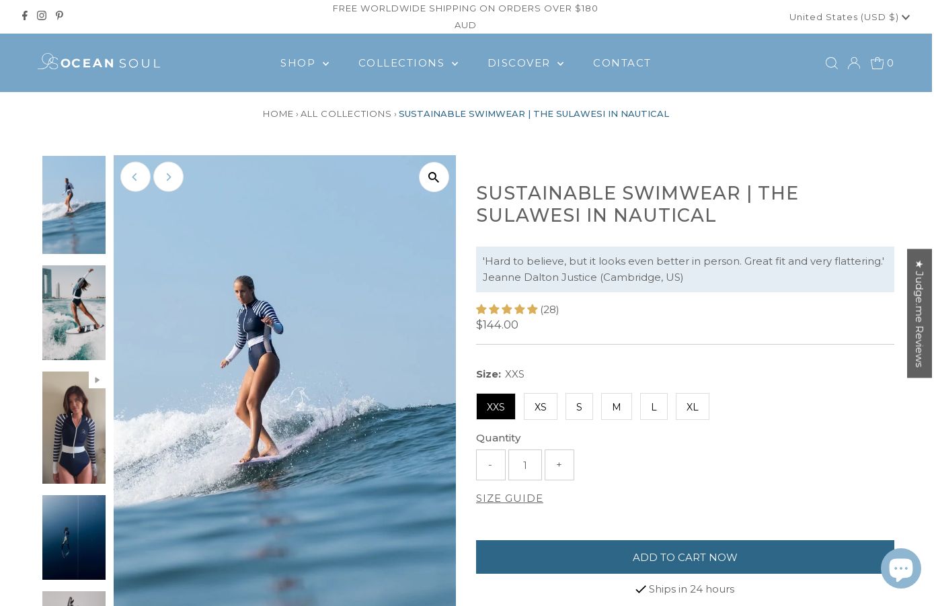Expand the Collections menu dropdown
Image resolution: width=934 pixels, height=606 pixels.
tap(408, 63)
